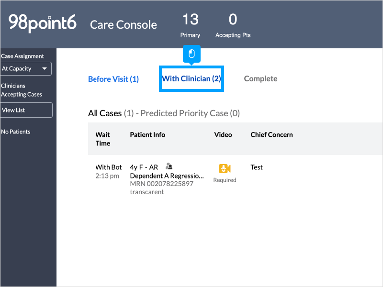Screen dimensions: 383x287
Task: Open the Complete tab
Action: [x=260, y=78]
